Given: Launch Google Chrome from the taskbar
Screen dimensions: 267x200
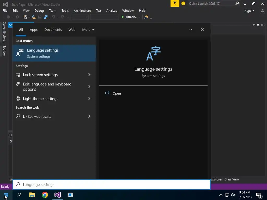Looking at the screenshot, I should 45,195.
